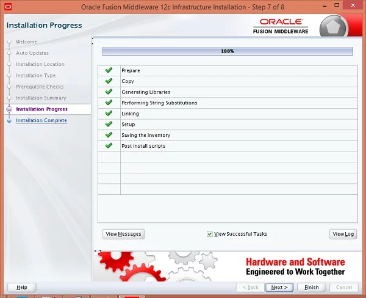Image resolution: width=366 pixels, height=298 pixels.
Task: Click the Installation Complete step bullet
Action: [x=9, y=120]
